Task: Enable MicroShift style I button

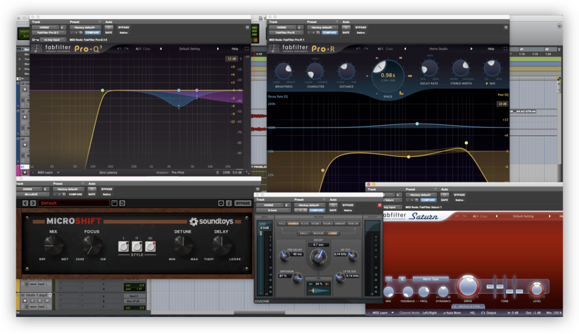Action: [124, 246]
